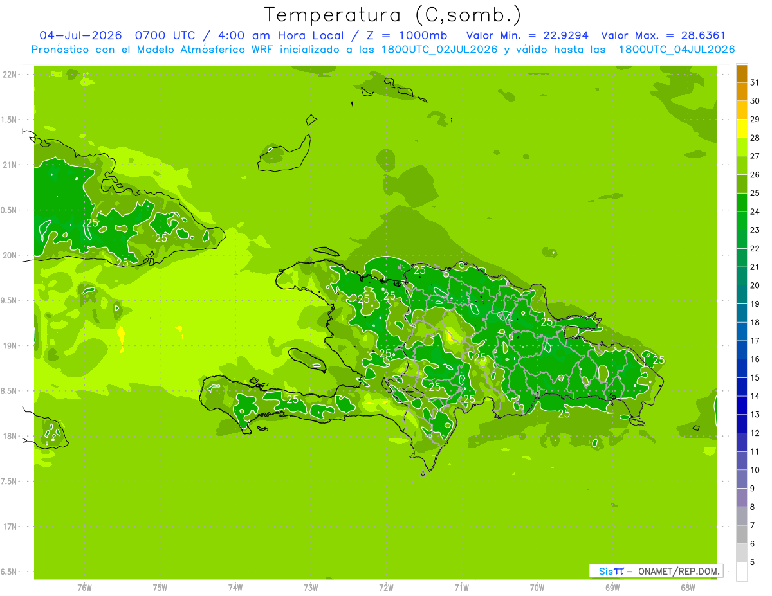
Task: Click the "0700 UTC" time label
Action: click(165, 35)
